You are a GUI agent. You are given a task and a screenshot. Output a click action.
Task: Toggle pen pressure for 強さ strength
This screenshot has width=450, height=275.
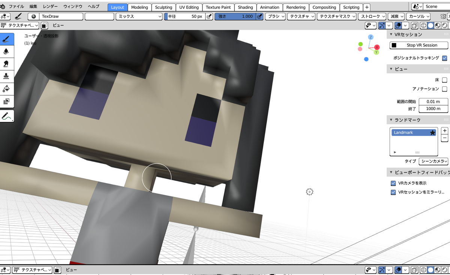pyautogui.click(x=259, y=16)
